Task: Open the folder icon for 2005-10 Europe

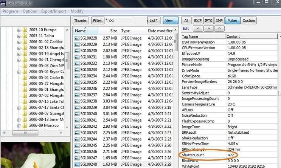Action: 25,30
